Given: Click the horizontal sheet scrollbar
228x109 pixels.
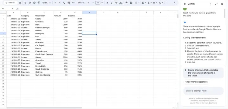Looking at the screenshot, I should 44,108.
